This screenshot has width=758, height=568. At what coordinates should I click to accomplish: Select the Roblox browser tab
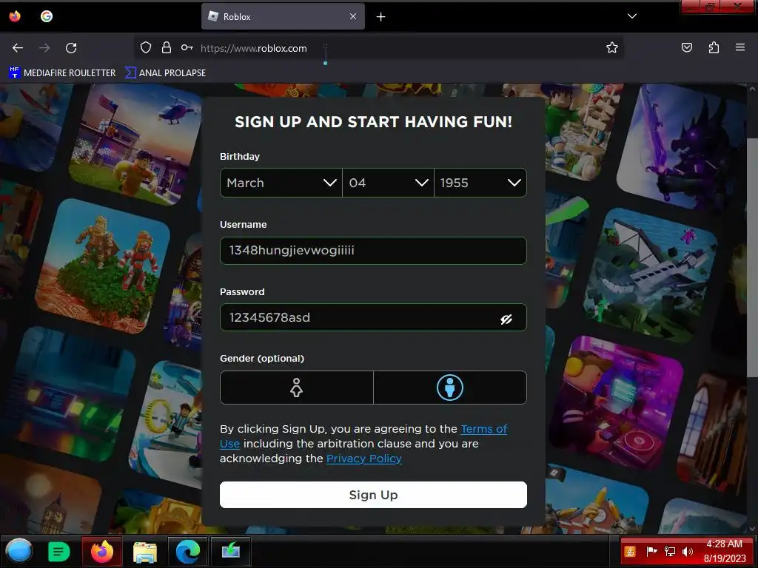click(283, 16)
